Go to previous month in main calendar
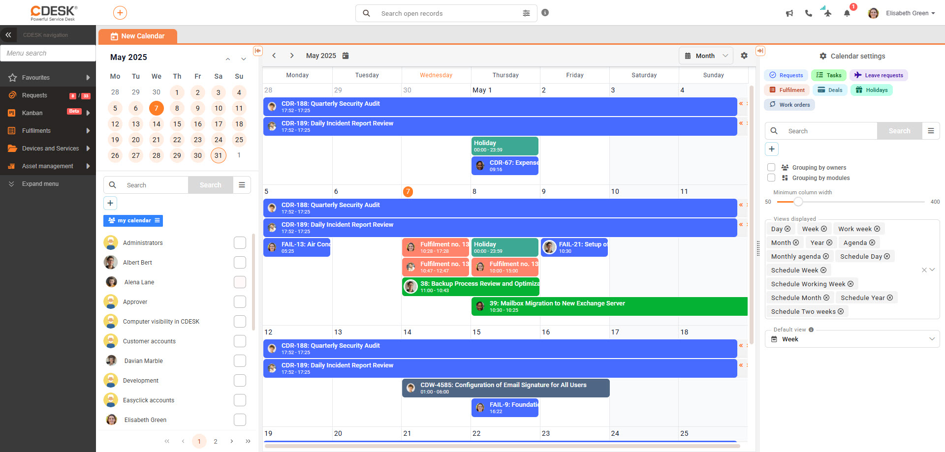The height and width of the screenshot is (452, 945). click(274, 56)
